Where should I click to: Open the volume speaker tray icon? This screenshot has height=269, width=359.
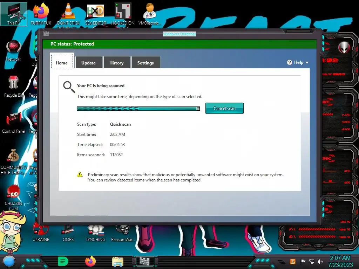pyautogui.click(x=320, y=261)
